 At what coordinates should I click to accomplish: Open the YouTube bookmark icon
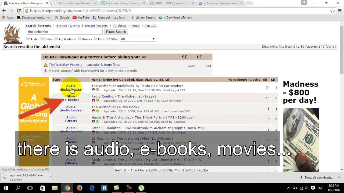(x=74, y=18)
